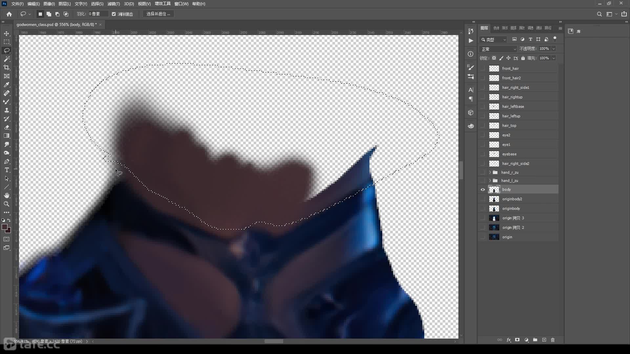Viewport: 630px width, 354px height.
Task: Select the Eyedropper tool
Action: (7, 85)
